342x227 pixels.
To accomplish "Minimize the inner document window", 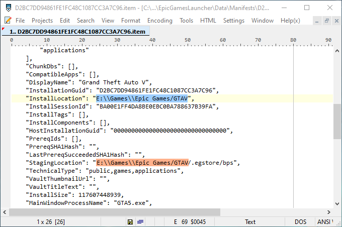I will pos(317,21).
